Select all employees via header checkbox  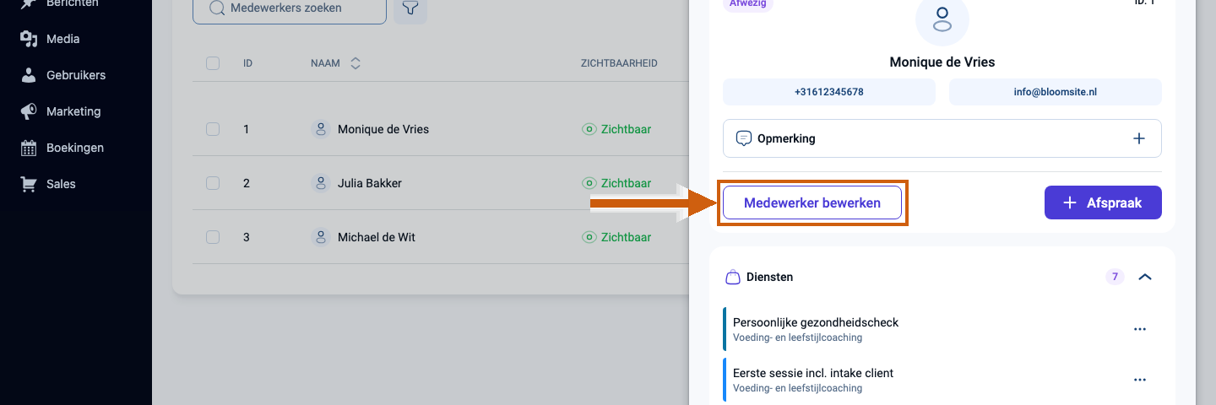coord(213,63)
